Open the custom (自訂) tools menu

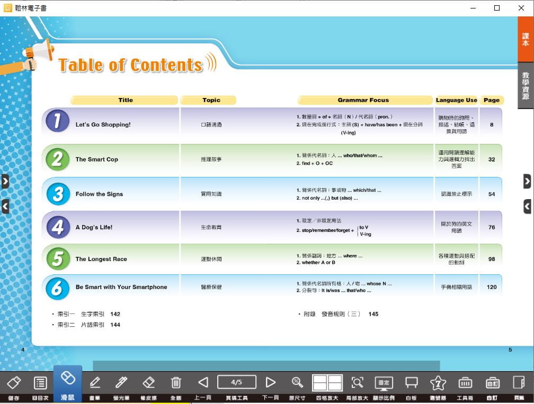pos(493,383)
